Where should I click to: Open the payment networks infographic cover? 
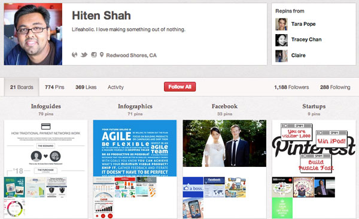46,148
